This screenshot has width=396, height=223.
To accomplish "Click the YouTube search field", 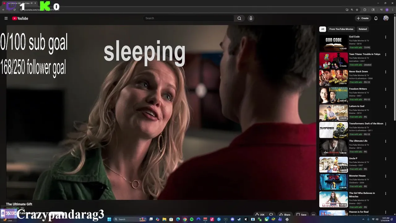I will 188,18.
